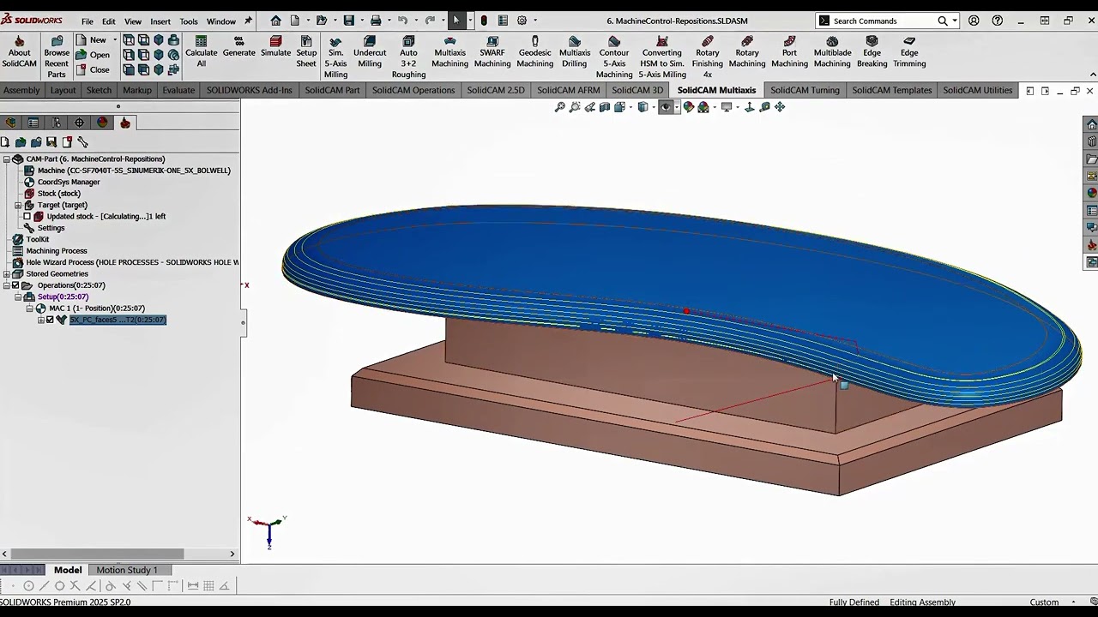Screen dimensions: 1098x617
Task: Toggle the 5X_PC_faces5 operation checkbox
Action: [50, 320]
